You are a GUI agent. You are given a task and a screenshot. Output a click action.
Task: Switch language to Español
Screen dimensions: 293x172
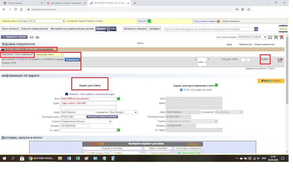point(82,21)
